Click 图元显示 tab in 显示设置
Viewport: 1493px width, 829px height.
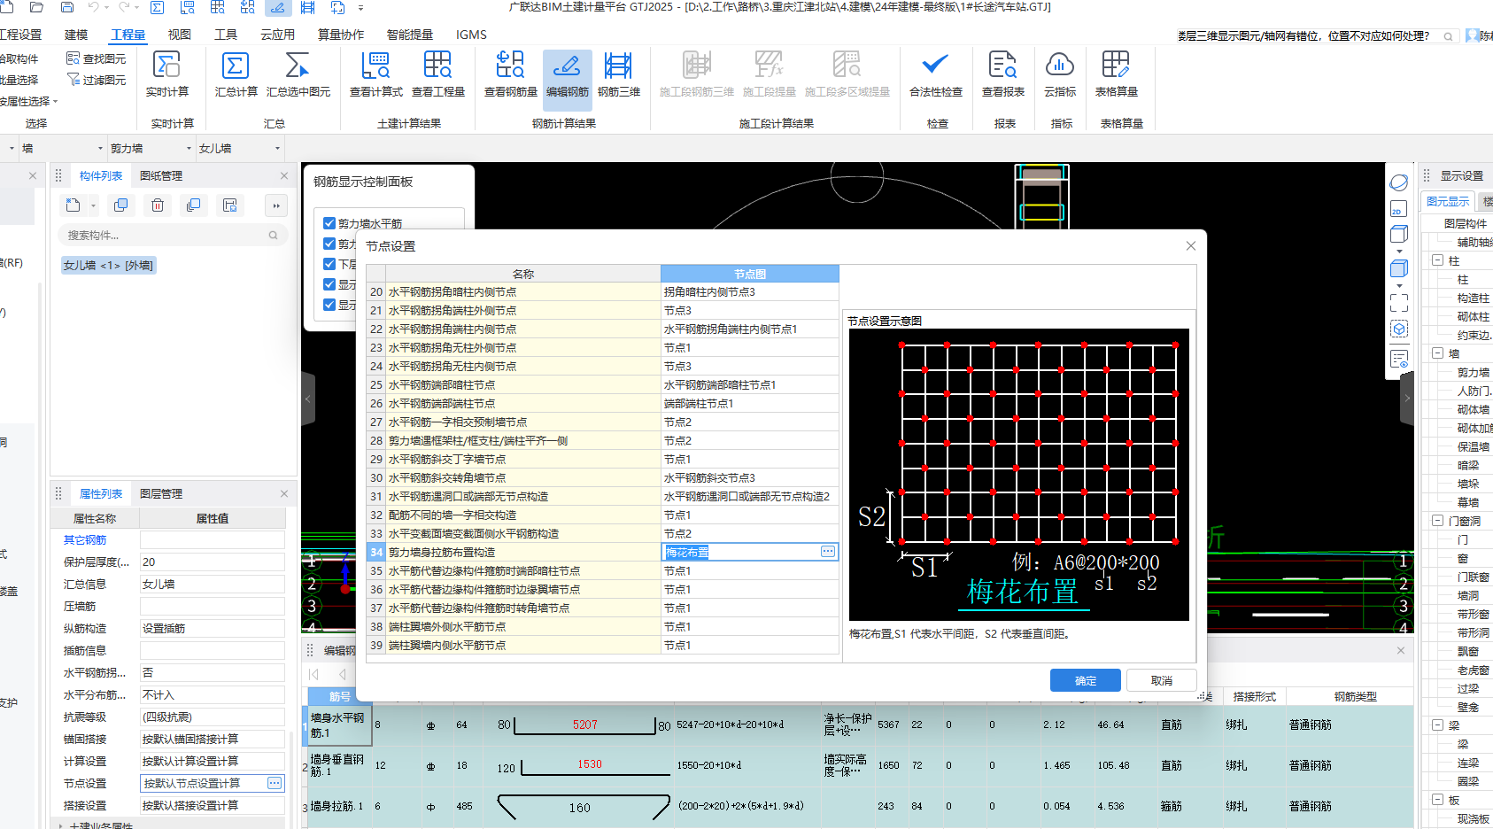[x=1448, y=201]
